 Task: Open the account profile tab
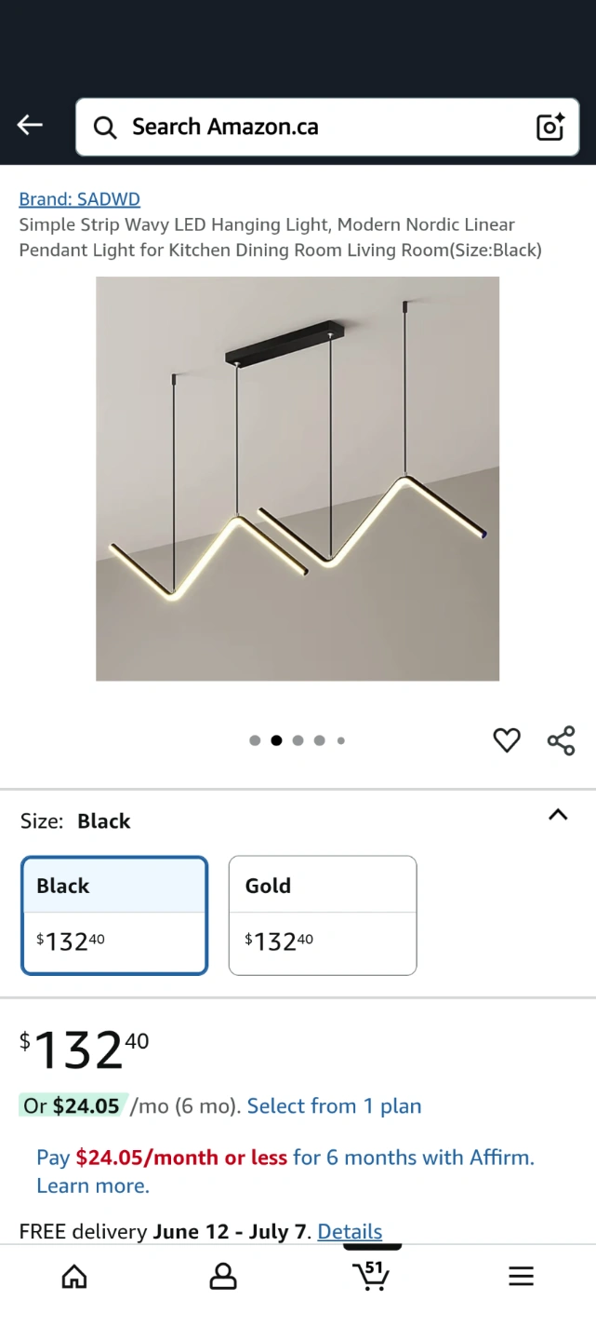pos(223,1276)
